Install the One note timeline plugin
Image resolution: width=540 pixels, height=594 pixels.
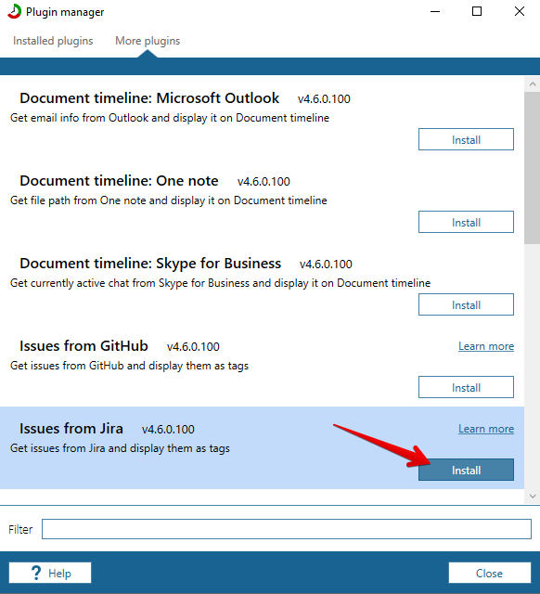(466, 222)
